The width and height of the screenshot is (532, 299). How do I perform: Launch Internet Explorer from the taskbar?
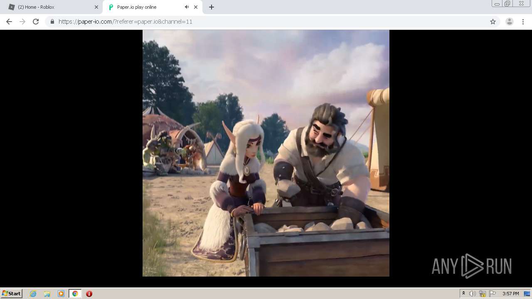pyautogui.click(x=33, y=294)
